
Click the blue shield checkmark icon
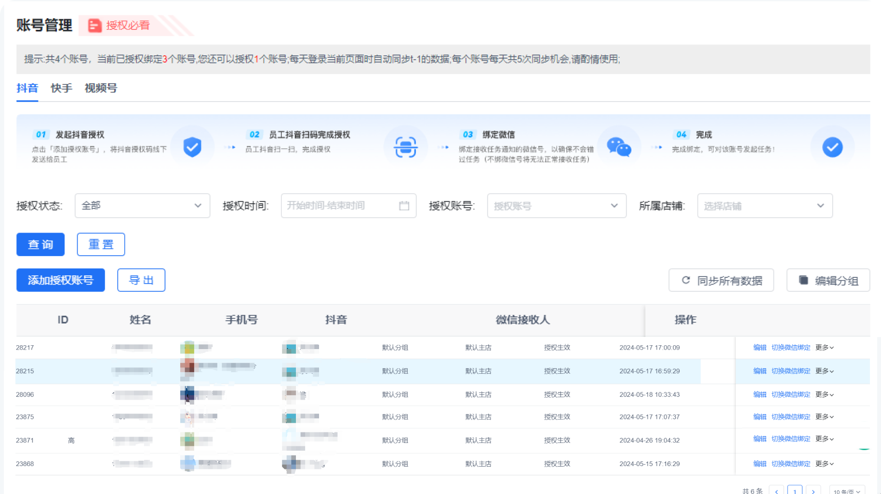(192, 147)
